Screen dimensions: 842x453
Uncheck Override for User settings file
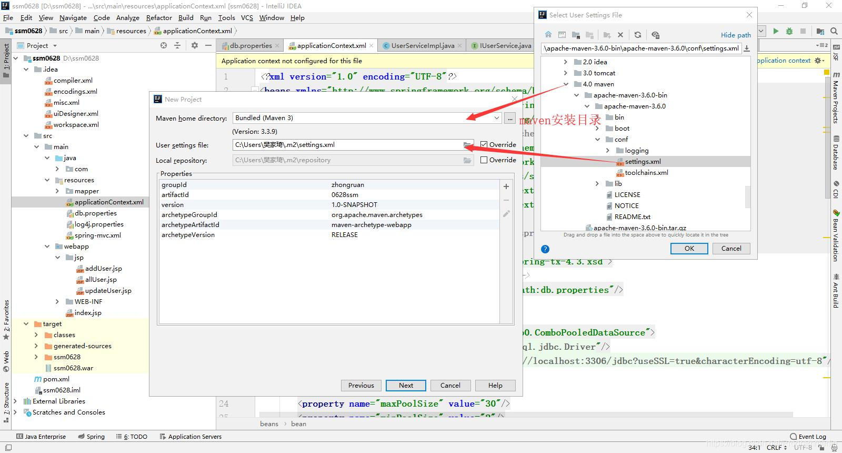point(484,144)
